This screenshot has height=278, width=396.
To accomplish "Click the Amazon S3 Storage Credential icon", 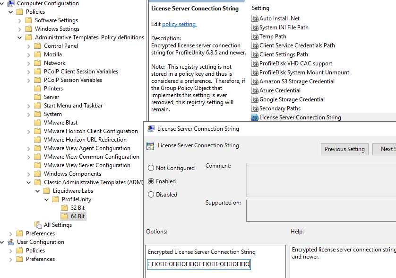I will click(255, 81).
